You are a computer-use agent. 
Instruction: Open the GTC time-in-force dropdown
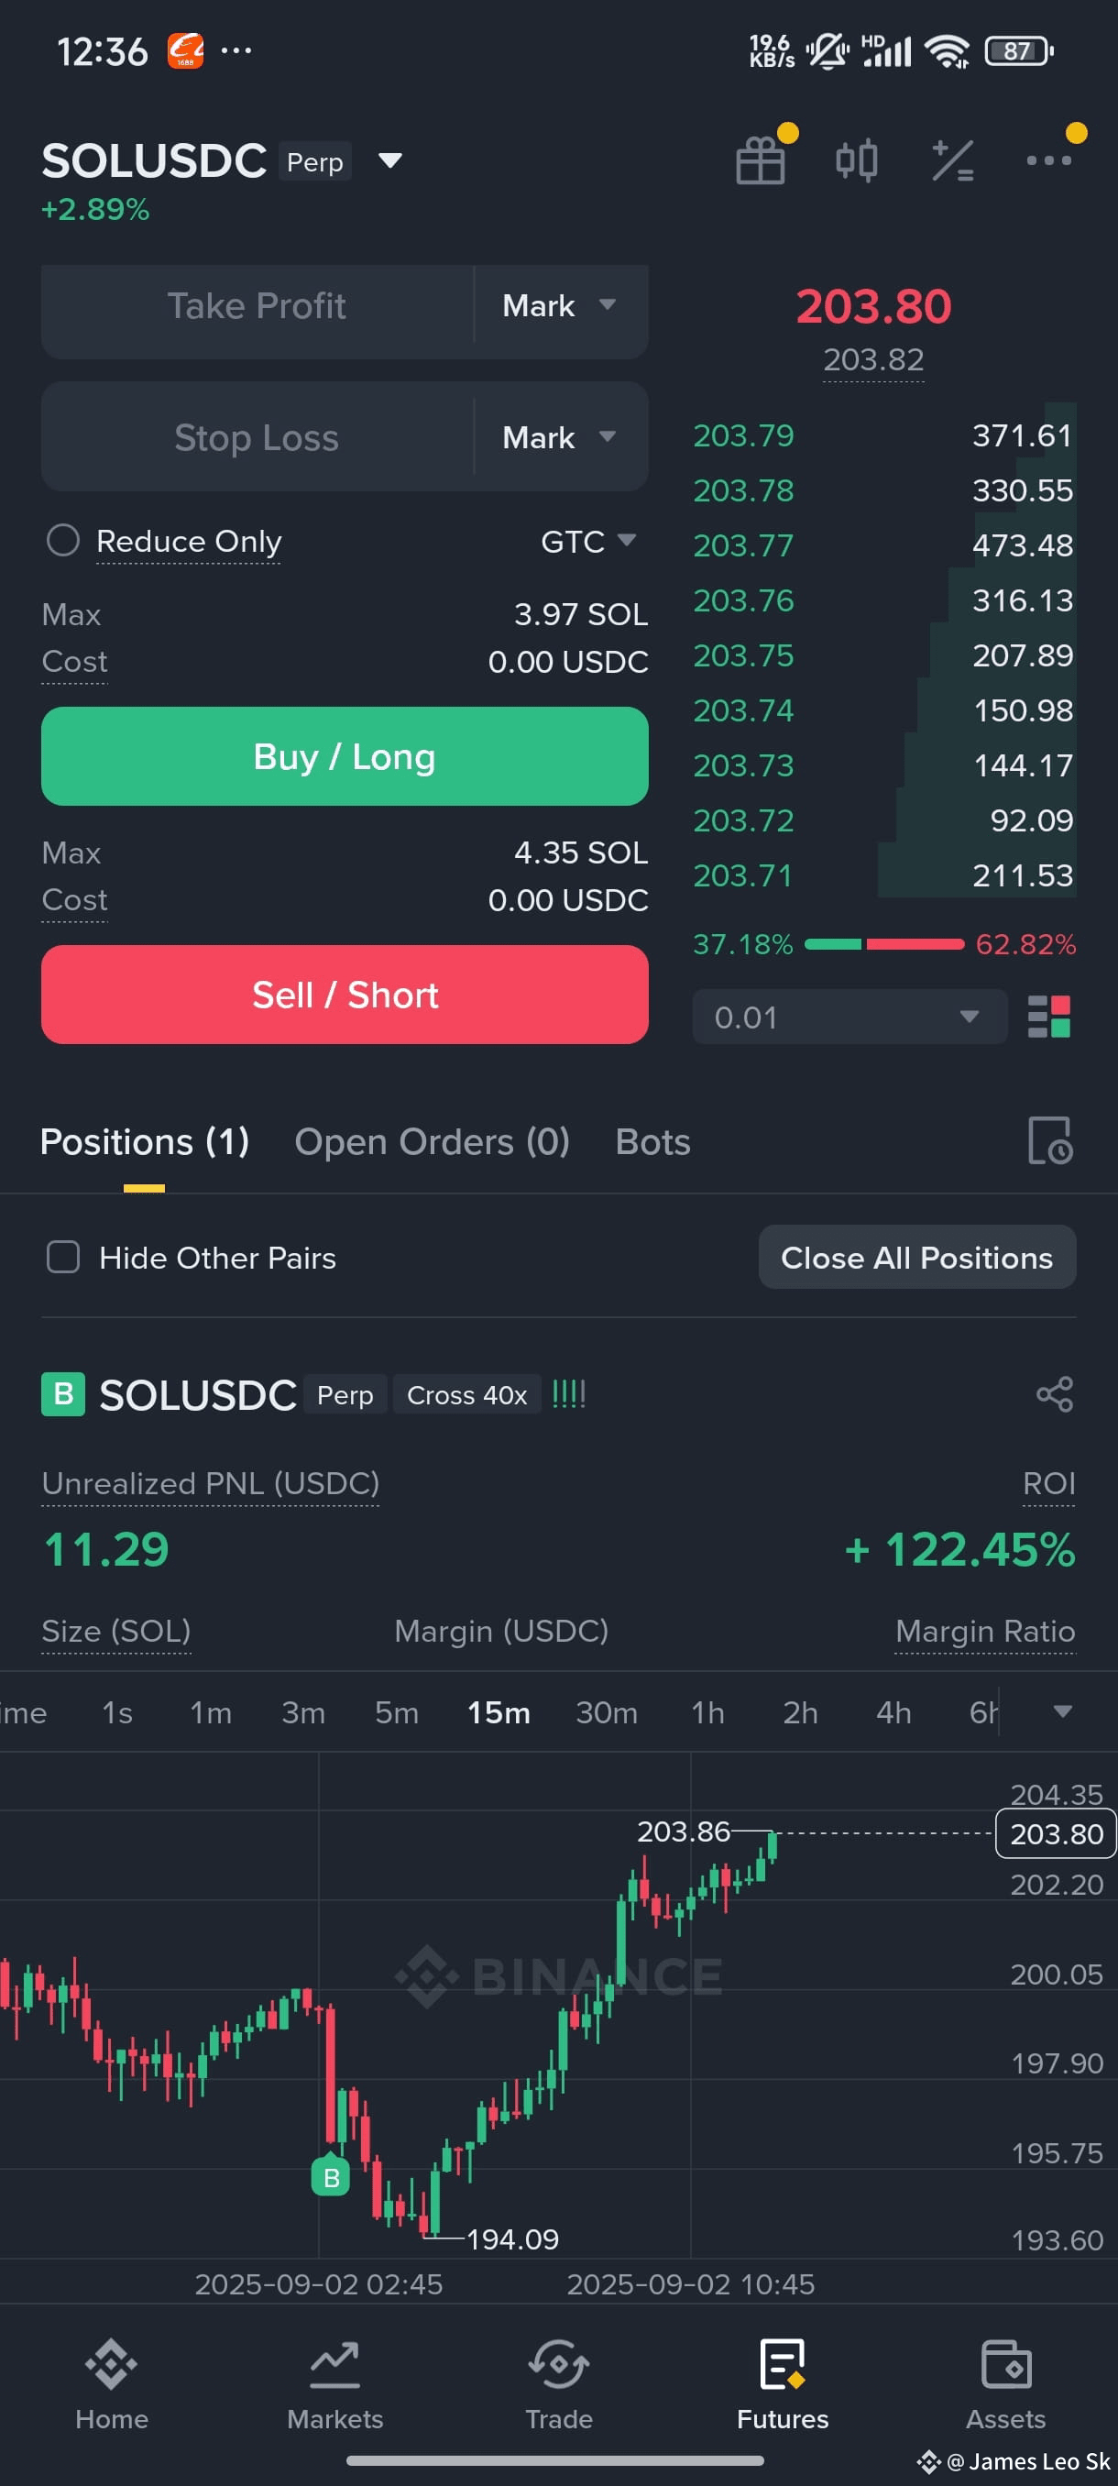pos(587,542)
